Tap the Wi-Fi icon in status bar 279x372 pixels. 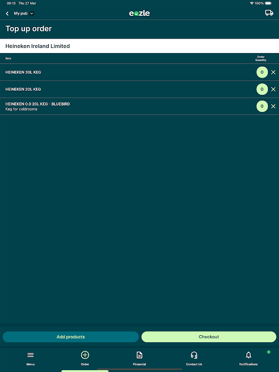(x=252, y=3)
